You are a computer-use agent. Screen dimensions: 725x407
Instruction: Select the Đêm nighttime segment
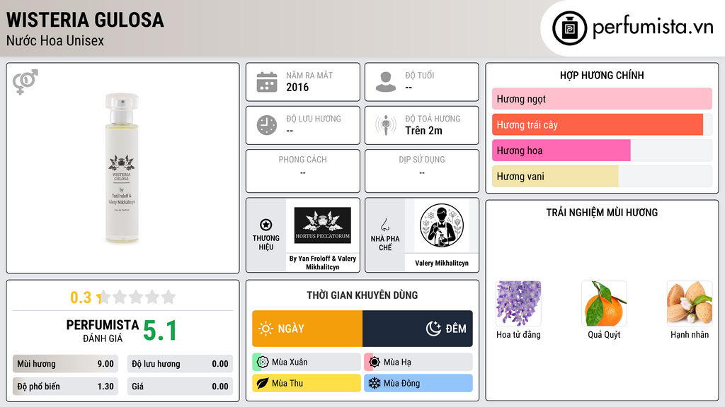tap(418, 329)
